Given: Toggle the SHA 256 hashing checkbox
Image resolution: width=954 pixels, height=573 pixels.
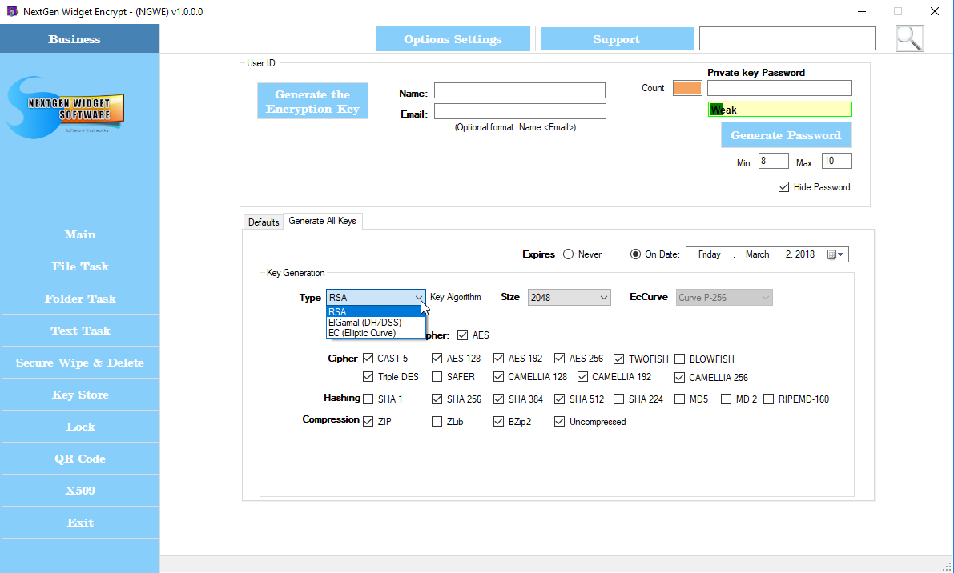Looking at the screenshot, I should click(437, 399).
